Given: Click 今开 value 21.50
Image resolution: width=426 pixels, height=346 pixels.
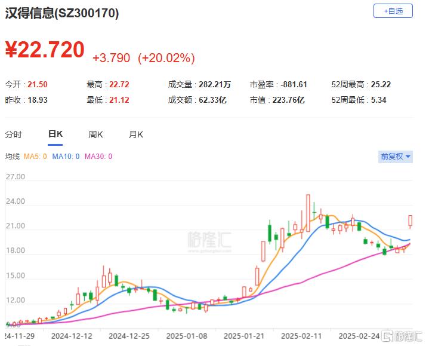Looking at the screenshot, I should (x=38, y=84).
